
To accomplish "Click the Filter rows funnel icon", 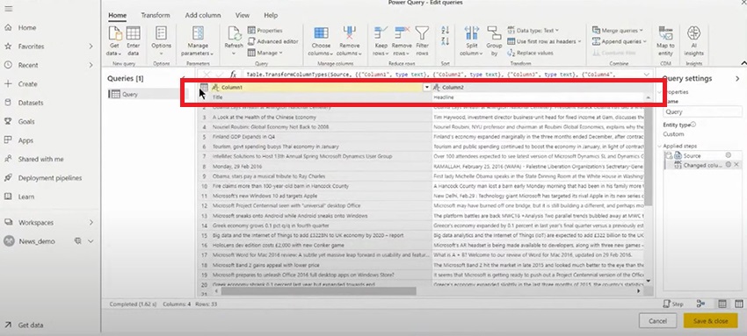I will pos(422,32).
